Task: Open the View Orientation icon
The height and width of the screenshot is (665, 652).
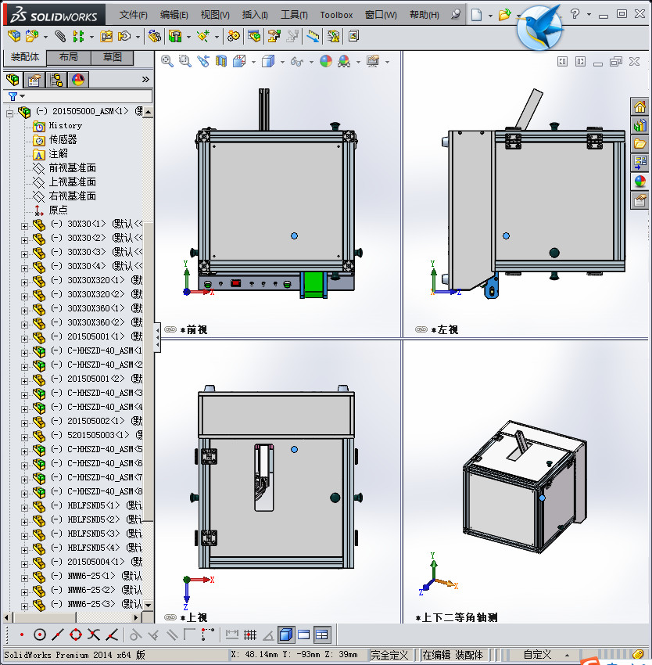Action: [x=239, y=62]
